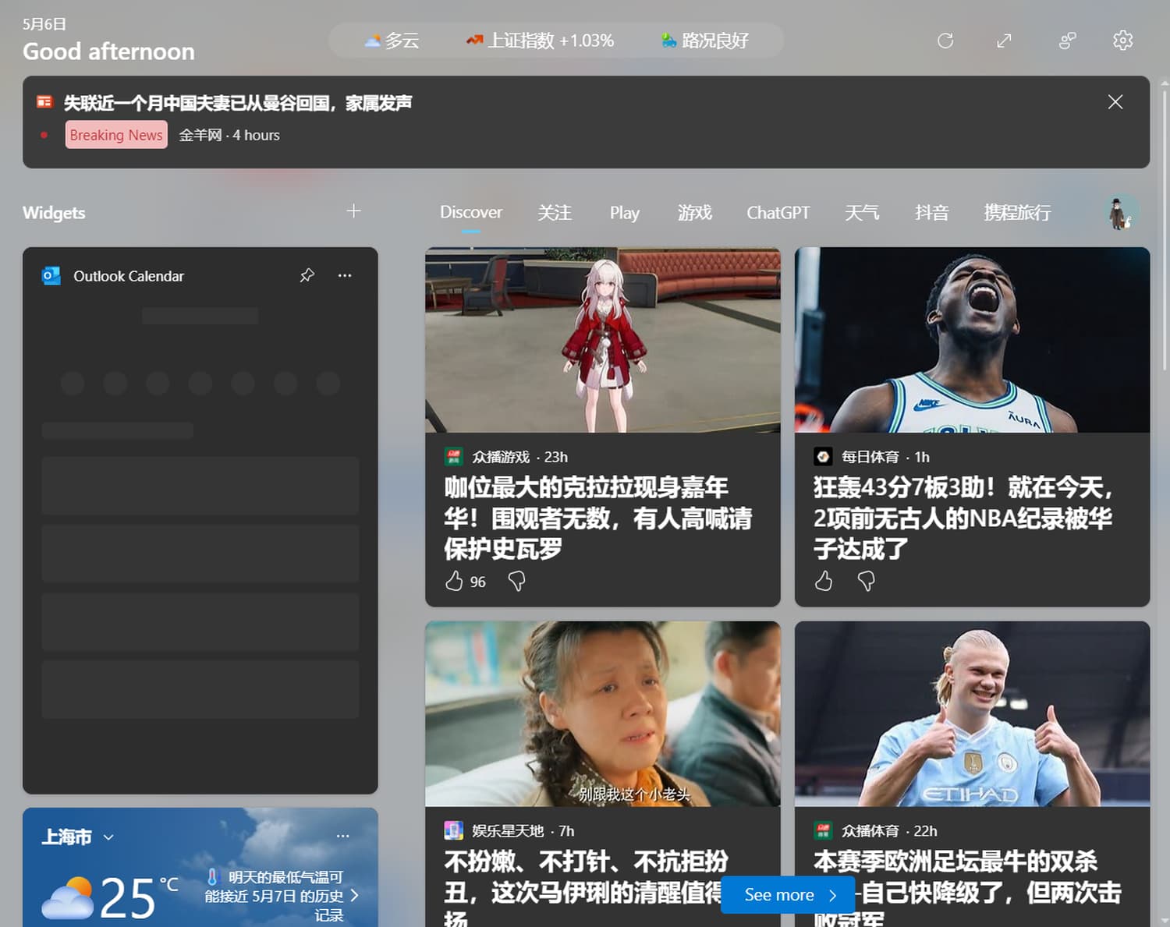Open Outlook Calendar widget more options
The height and width of the screenshot is (927, 1170).
pos(345,275)
